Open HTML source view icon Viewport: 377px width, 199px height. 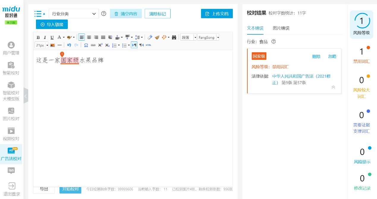click(x=148, y=45)
